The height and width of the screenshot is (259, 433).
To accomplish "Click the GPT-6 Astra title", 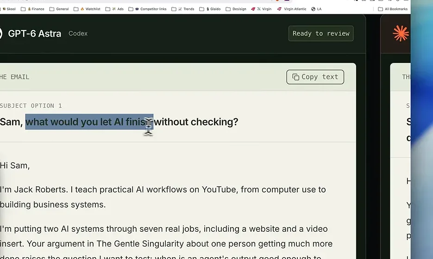I will coord(35,34).
